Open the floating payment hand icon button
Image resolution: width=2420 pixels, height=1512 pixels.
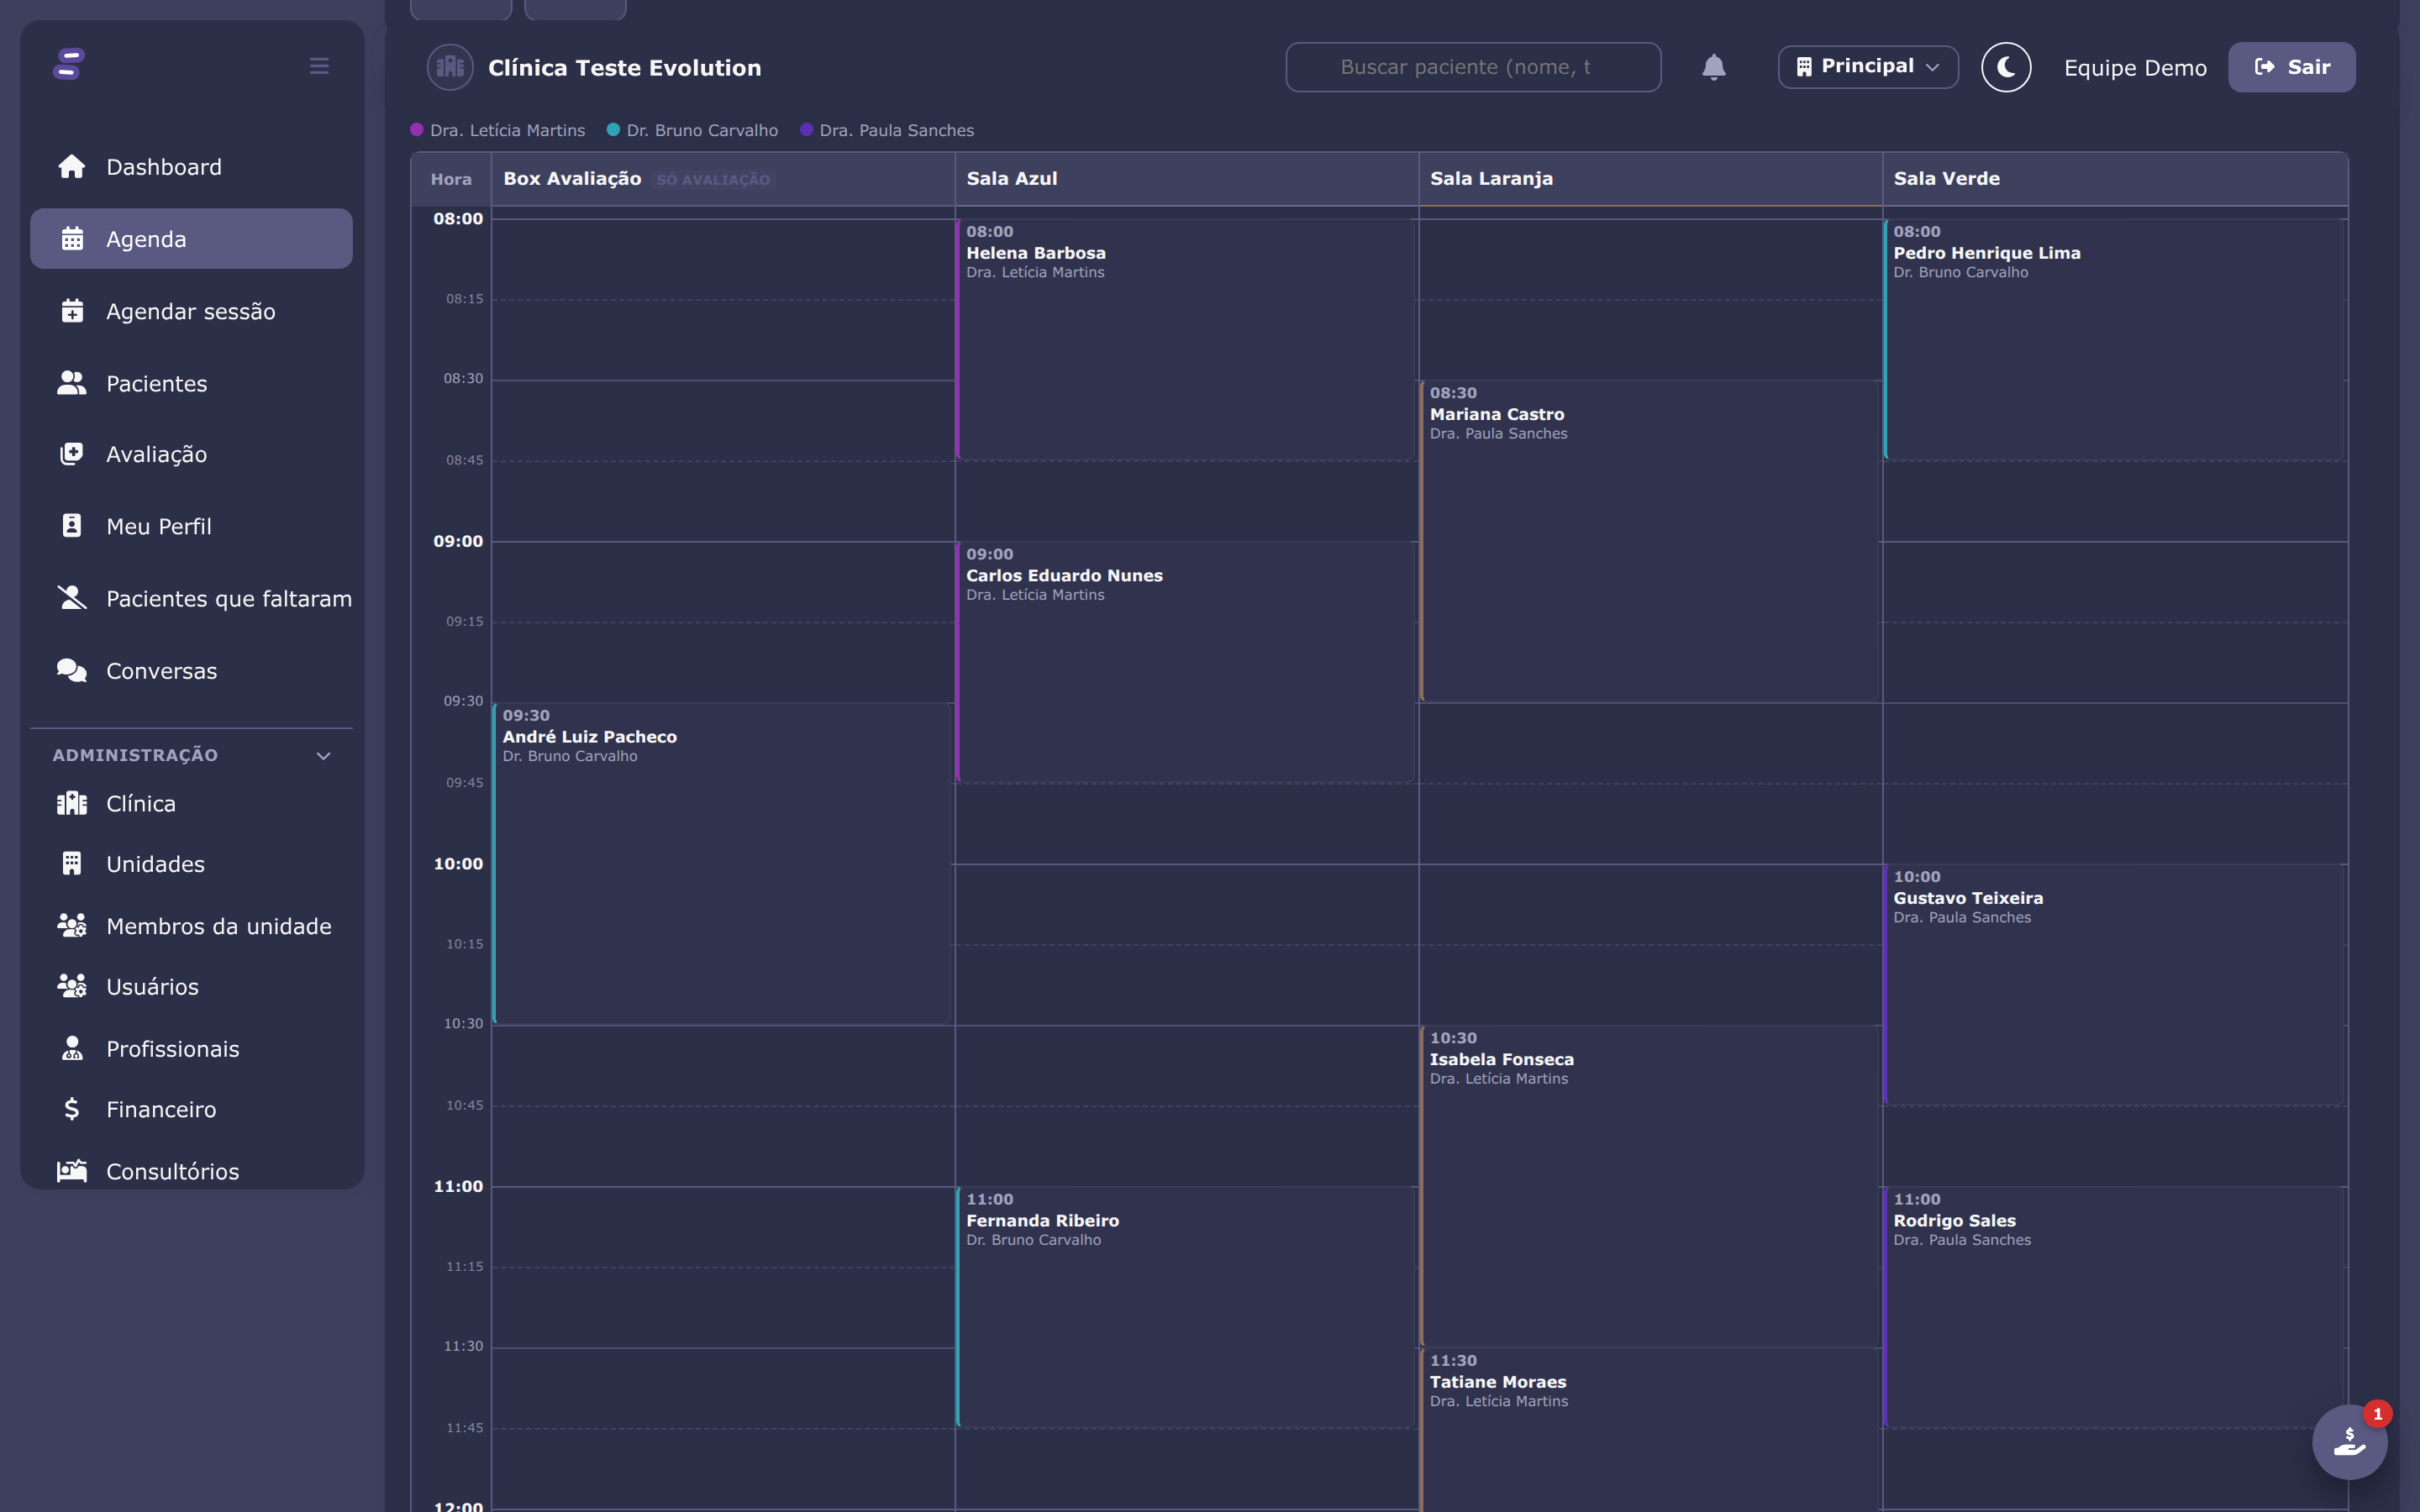coord(2350,1442)
